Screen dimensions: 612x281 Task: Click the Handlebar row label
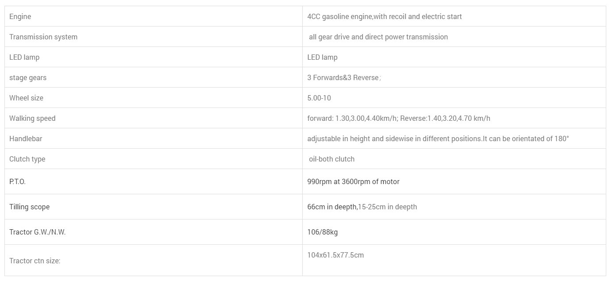tap(26, 139)
